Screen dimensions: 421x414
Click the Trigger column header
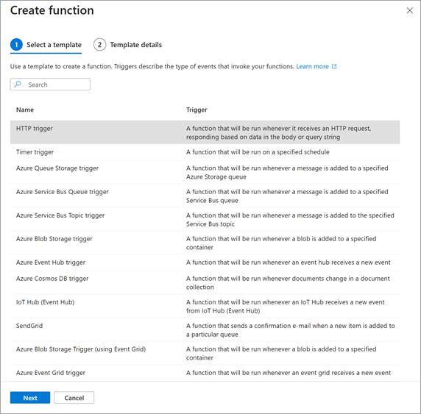click(x=197, y=110)
